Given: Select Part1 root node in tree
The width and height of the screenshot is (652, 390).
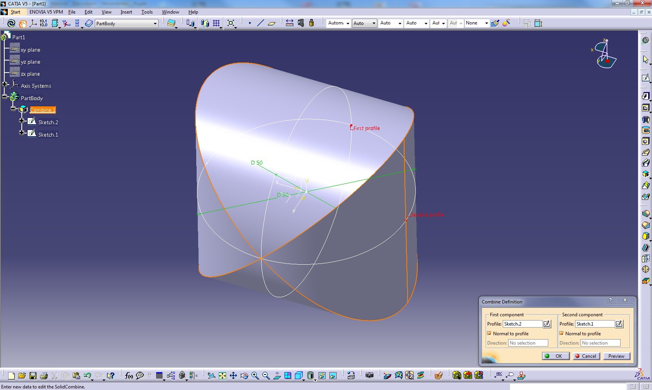Looking at the screenshot, I should point(18,37).
